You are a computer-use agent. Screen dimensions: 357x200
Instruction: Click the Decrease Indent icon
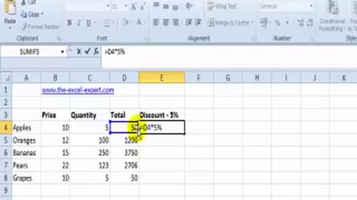coord(189,22)
